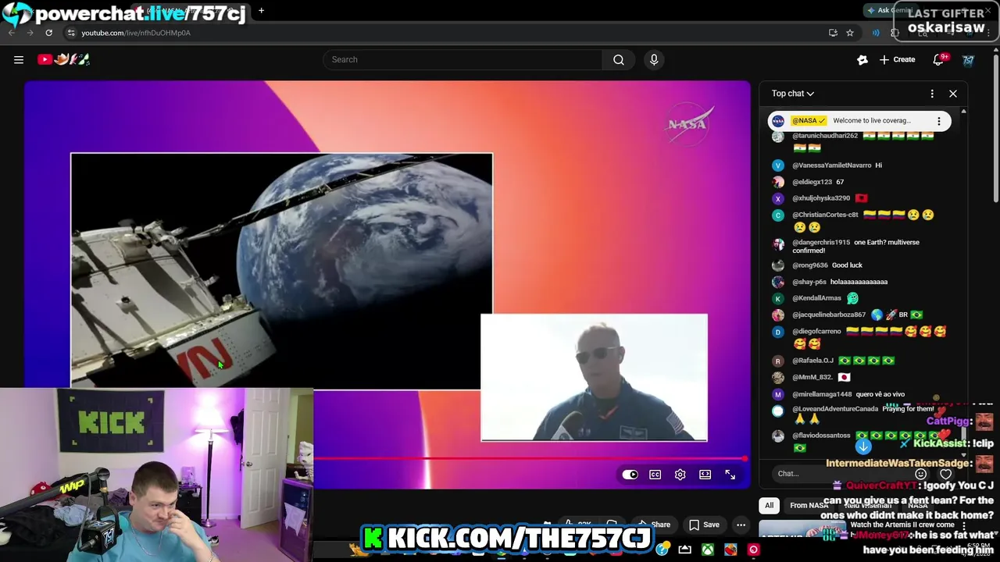Viewport: 1000px width, 562px height.
Task: Open the red circle app in taskbar
Action: pos(753,550)
